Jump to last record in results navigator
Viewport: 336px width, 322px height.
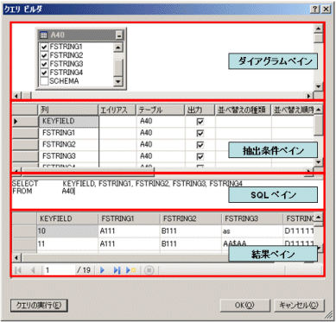pos(117,270)
